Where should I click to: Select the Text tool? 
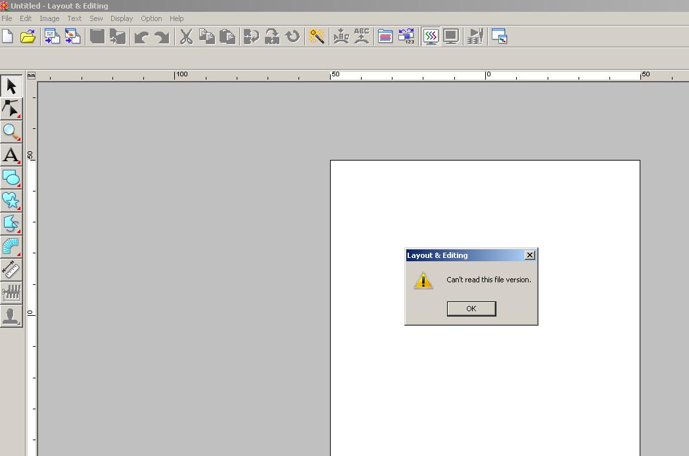tap(11, 155)
